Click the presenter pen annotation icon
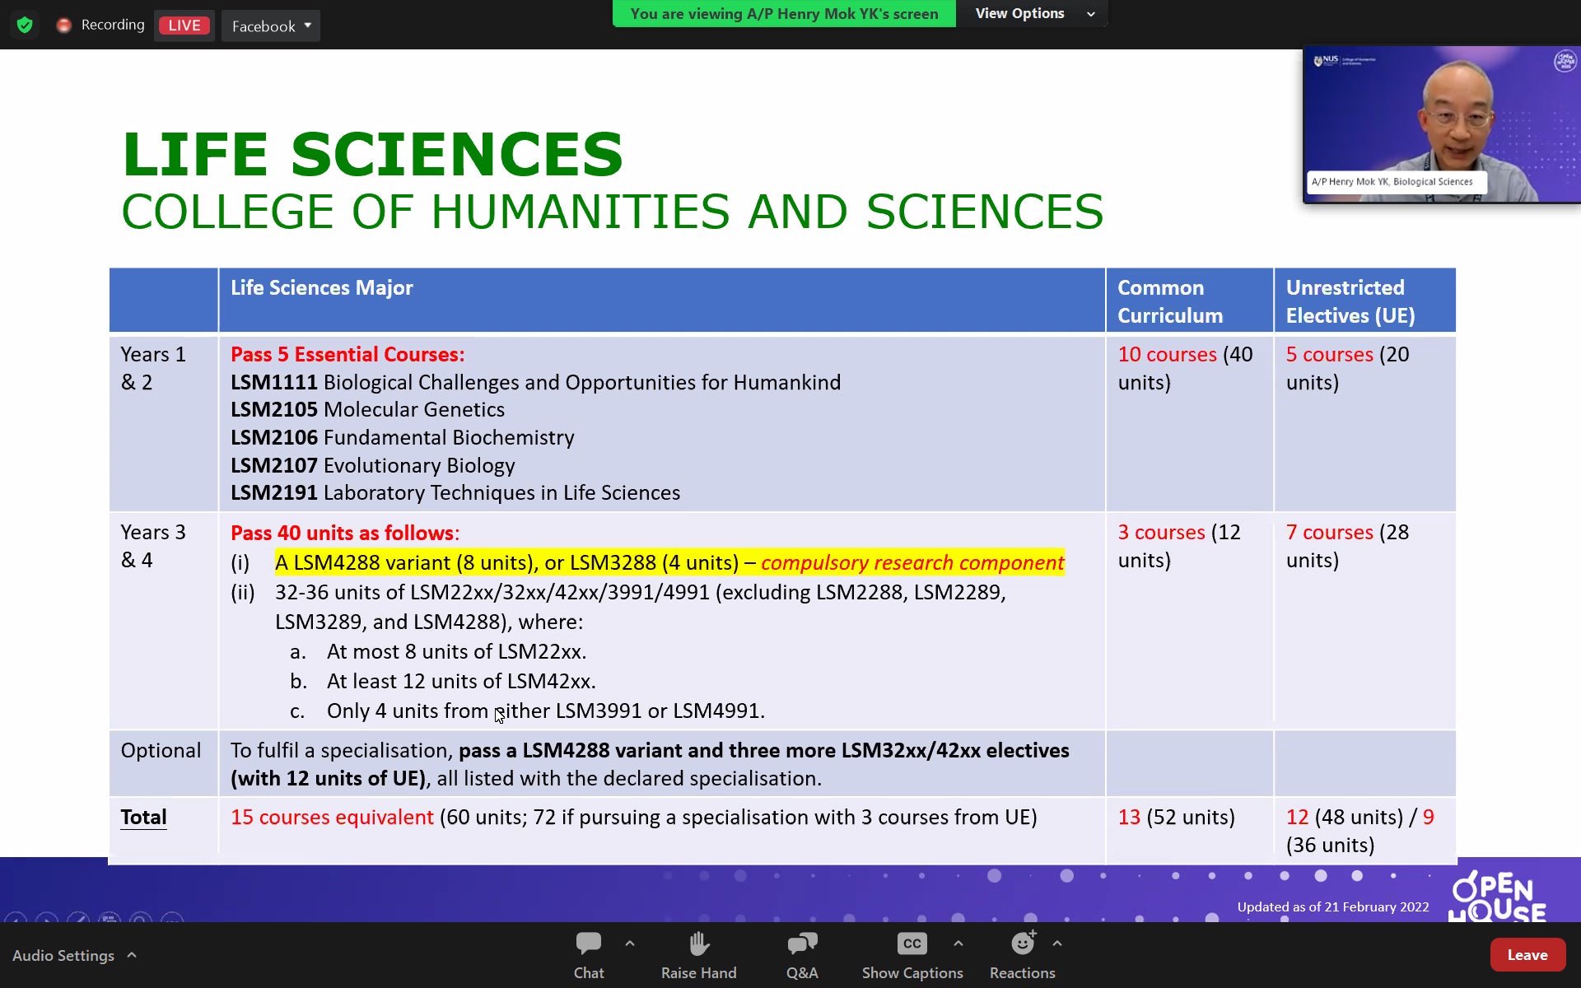The width and height of the screenshot is (1581, 988). [x=78, y=917]
